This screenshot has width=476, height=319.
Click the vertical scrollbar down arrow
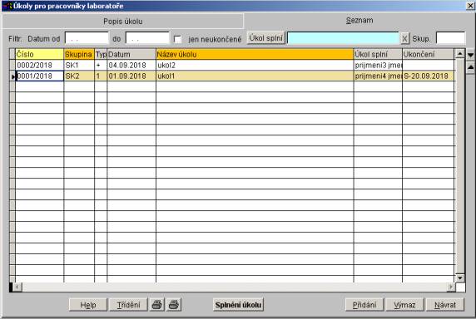point(460,277)
